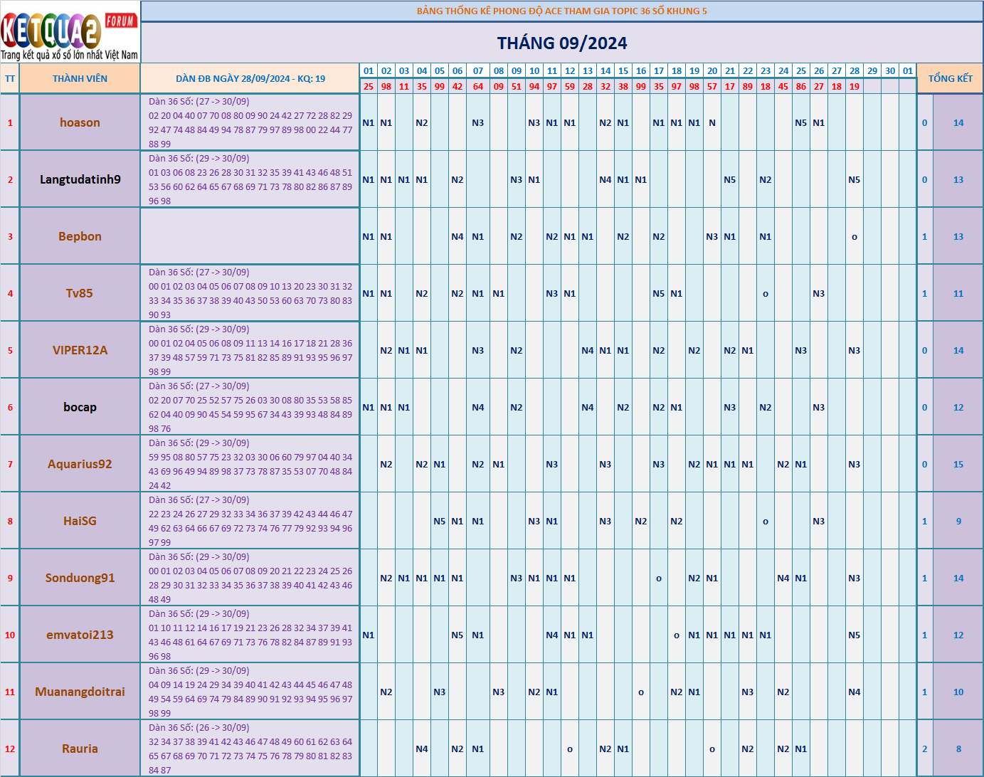Select emvatoi213's 36-number set cell
The image size is (984, 777).
pyautogui.click(x=250, y=635)
